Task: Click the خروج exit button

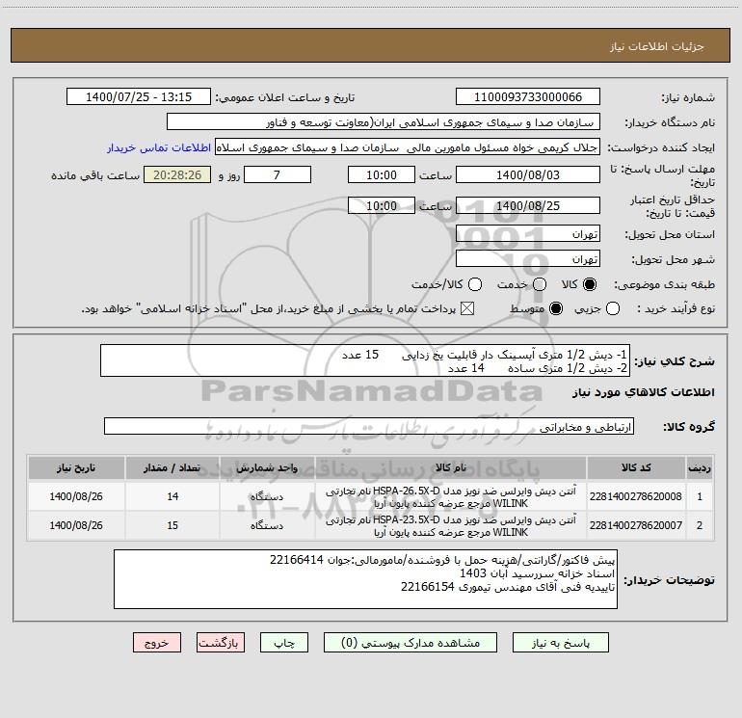Action: click(x=157, y=643)
